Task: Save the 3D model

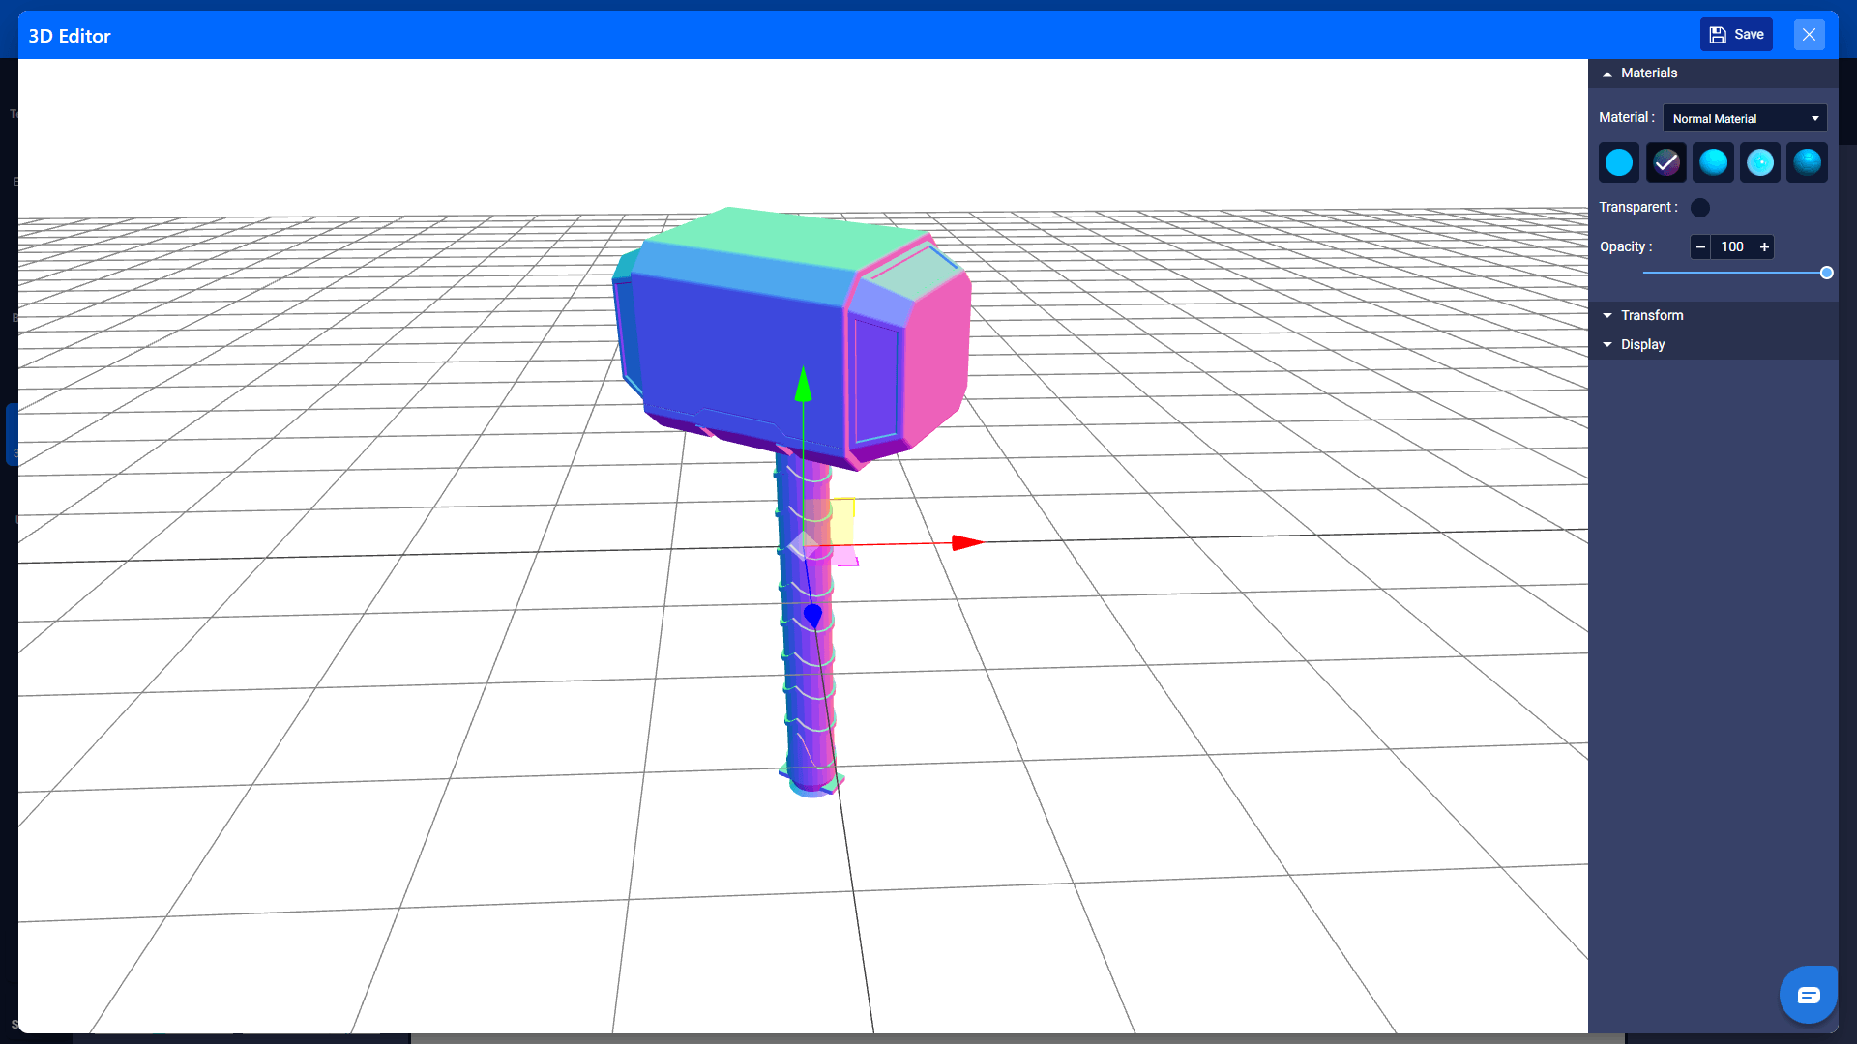Action: tap(1736, 35)
